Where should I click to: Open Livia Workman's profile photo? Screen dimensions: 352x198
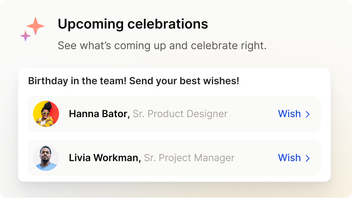pos(46,158)
